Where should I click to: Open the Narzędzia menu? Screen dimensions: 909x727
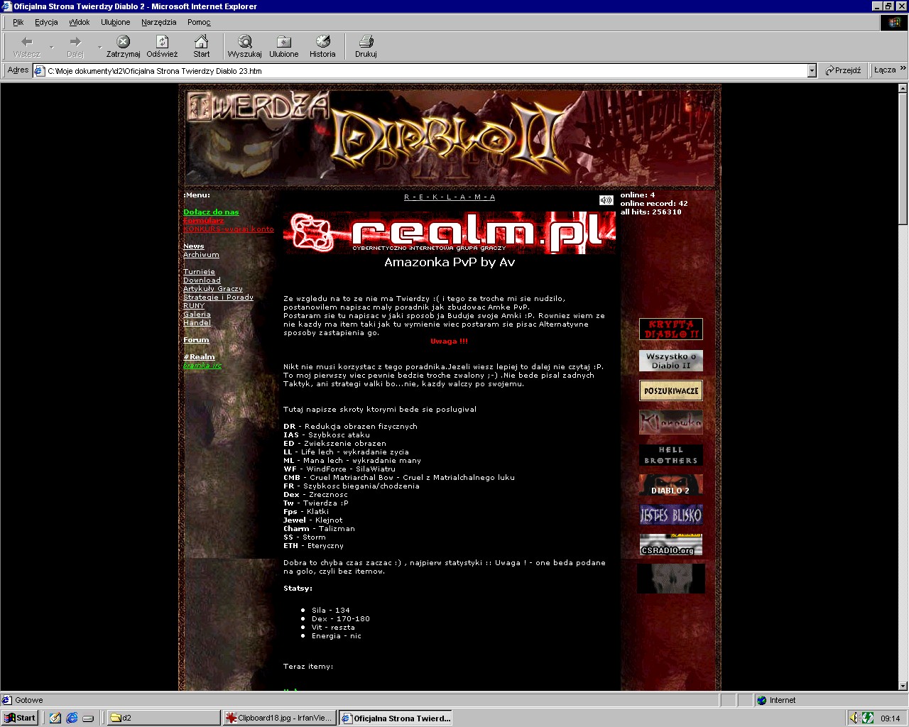pyautogui.click(x=158, y=22)
